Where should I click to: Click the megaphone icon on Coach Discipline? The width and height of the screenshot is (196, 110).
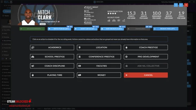[33, 66]
